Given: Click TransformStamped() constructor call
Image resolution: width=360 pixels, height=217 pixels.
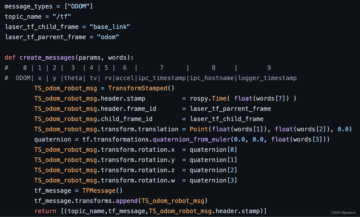Looking at the screenshot, I should point(141,88).
